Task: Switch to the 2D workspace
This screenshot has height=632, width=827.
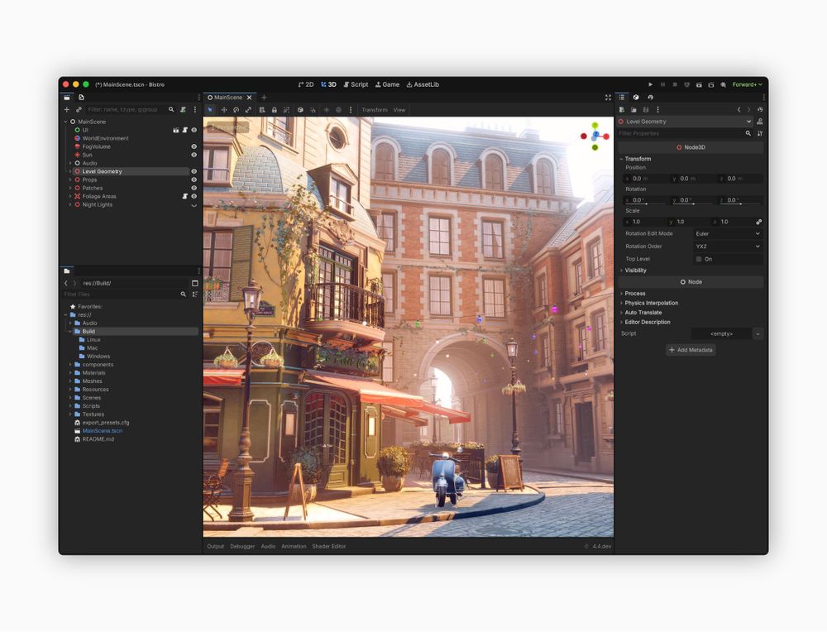Action: point(306,84)
